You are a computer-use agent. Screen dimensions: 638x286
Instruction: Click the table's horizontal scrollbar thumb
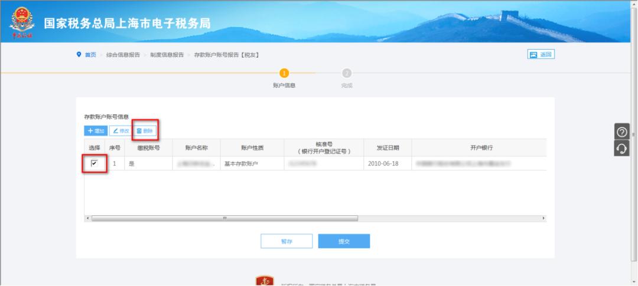[x=224, y=218]
